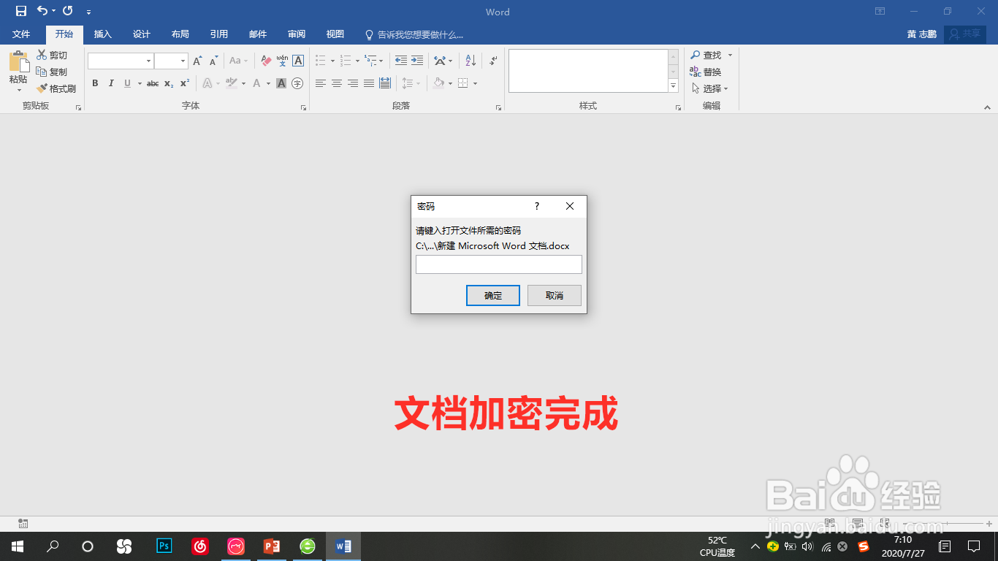
Task: Switch to the 插入 ribbon tab
Action: coord(102,34)
